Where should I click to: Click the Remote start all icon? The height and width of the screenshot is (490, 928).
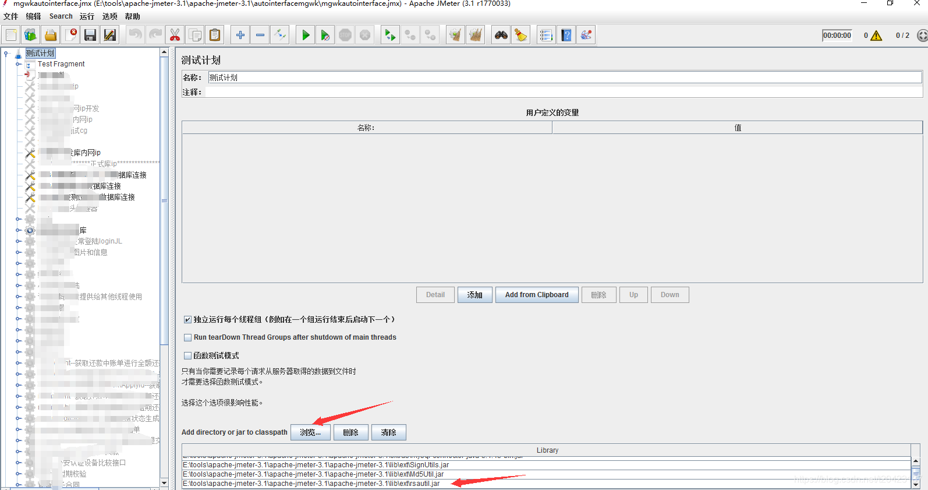(390, 35)
